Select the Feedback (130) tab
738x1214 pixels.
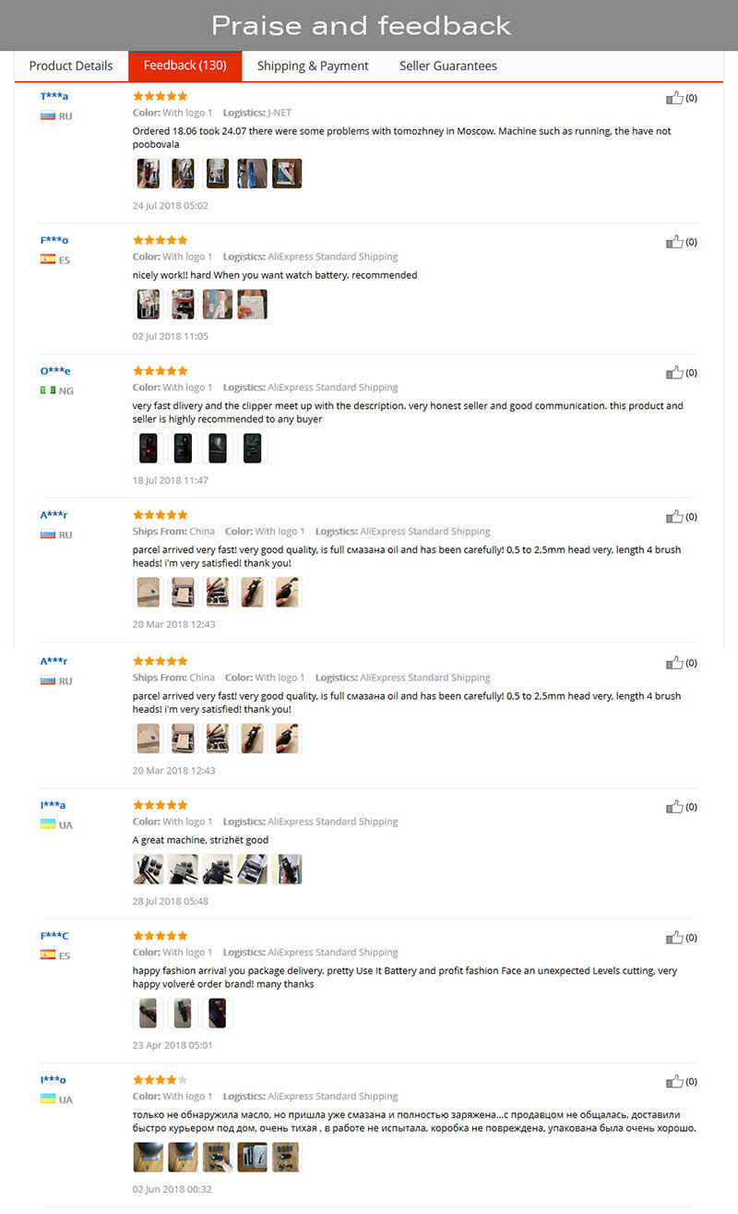pos(185,66)
